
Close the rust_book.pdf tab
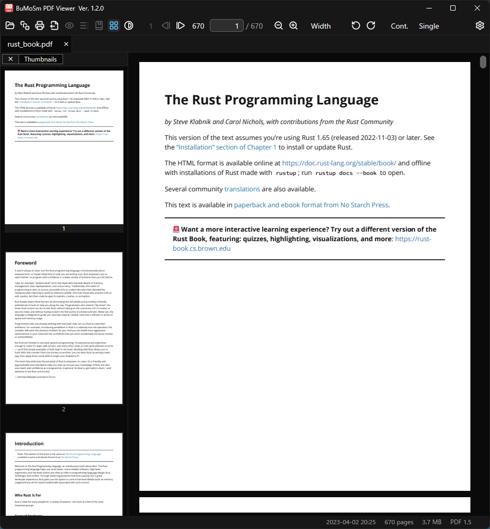point(66,44)
